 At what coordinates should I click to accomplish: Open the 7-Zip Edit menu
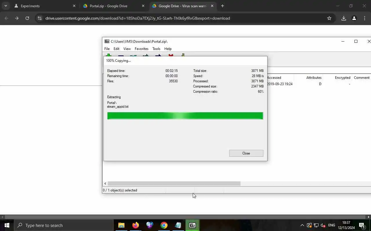[117, 49]
